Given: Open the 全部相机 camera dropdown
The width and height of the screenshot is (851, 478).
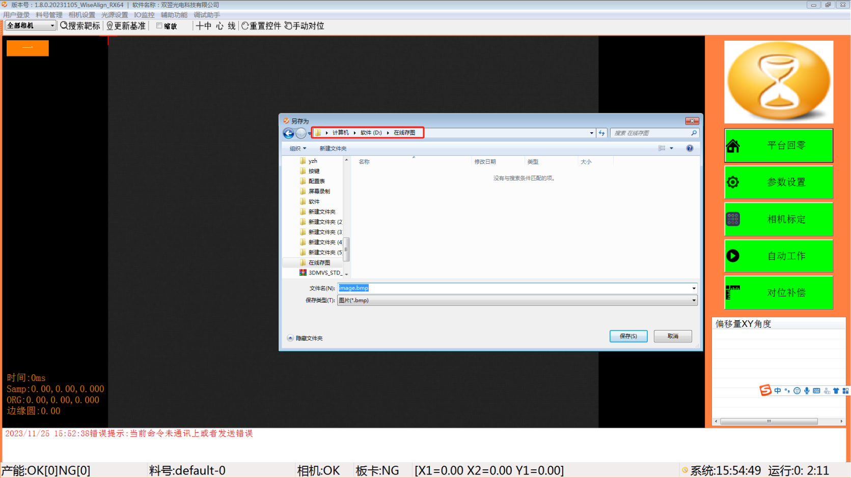Looking at the screenshot, I should click(52, 25).
